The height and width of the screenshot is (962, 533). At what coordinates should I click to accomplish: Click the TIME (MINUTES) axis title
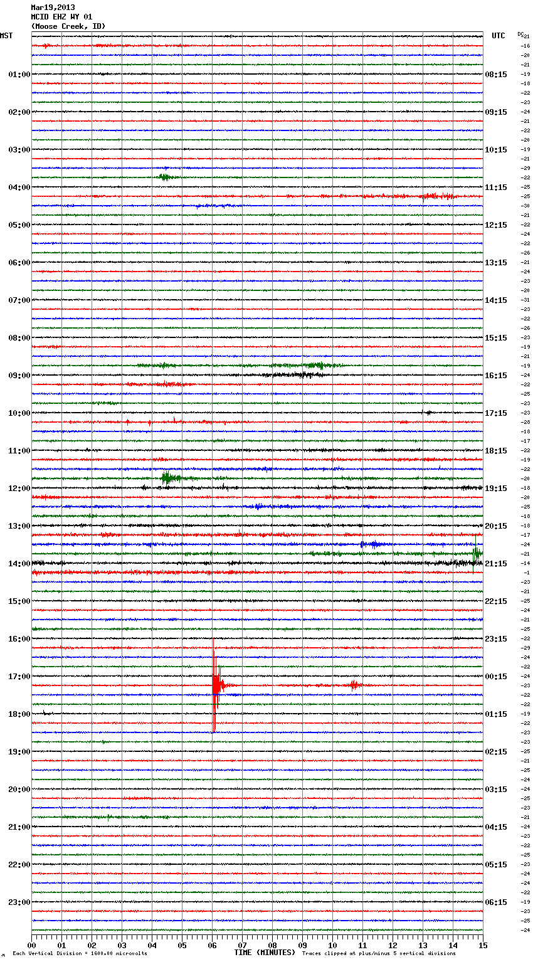(265, 953)
